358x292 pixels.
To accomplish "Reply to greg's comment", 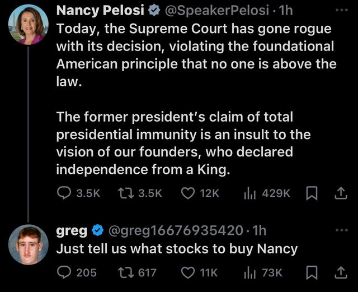I will point(65,272).
